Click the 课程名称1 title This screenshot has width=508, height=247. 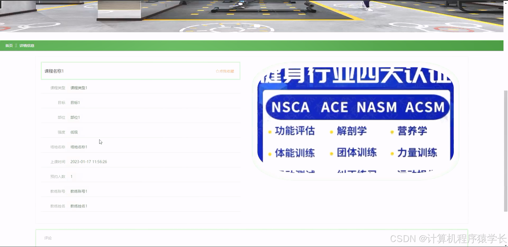(54, 71)
